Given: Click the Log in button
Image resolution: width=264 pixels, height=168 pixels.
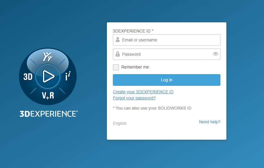Looking at the screenshot, I should point(167,80).
